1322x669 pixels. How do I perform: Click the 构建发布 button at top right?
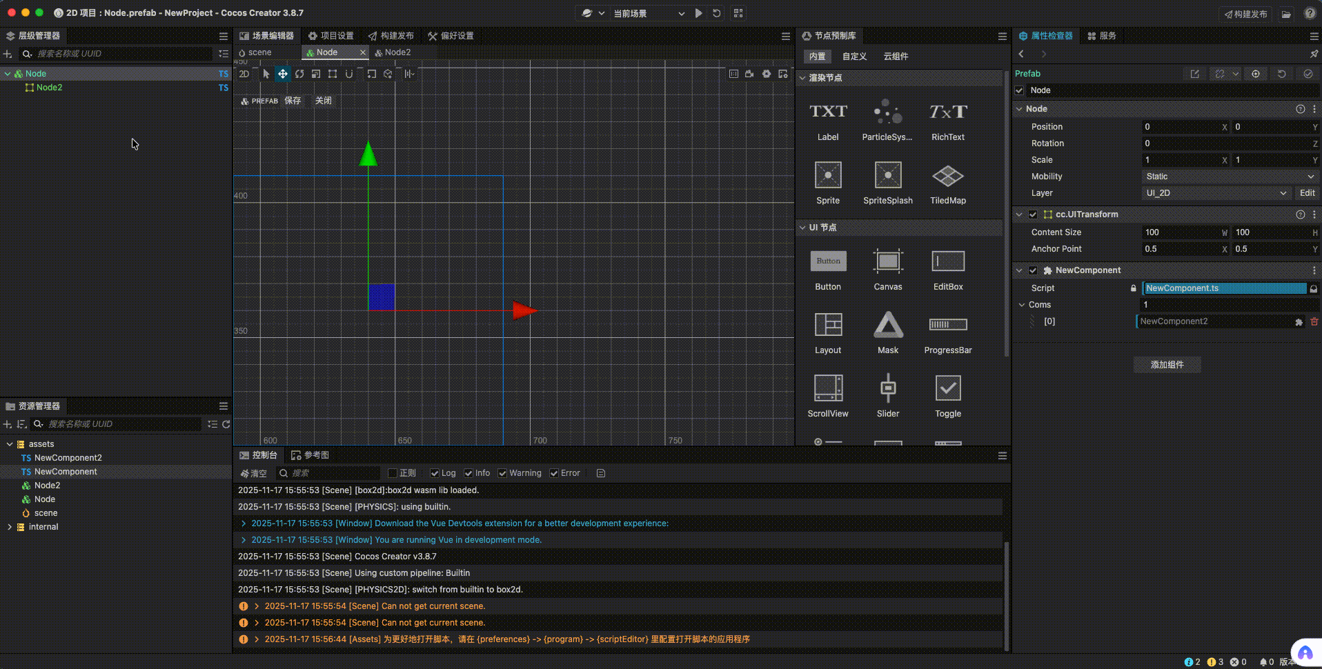coord(1245,14)
